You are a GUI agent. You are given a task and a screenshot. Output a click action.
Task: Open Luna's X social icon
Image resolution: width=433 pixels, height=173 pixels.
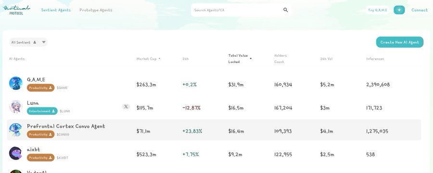point(126,107)
